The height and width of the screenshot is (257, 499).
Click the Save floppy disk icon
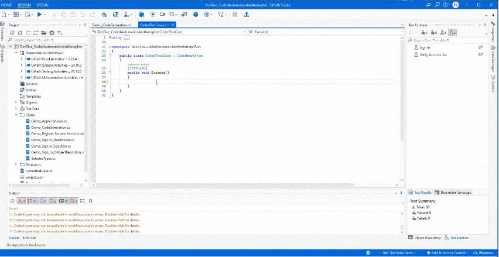pyautogui.click(x=16, y=14)
